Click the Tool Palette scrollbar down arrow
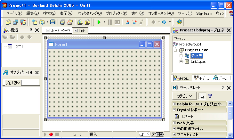 230,135
